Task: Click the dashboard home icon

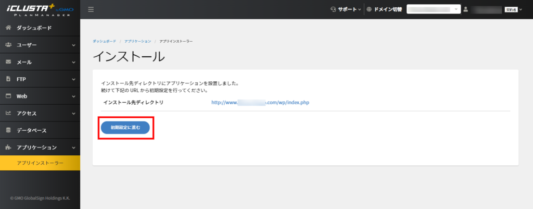Action: [9, 28]
